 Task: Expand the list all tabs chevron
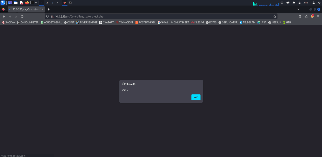point(298,9)
